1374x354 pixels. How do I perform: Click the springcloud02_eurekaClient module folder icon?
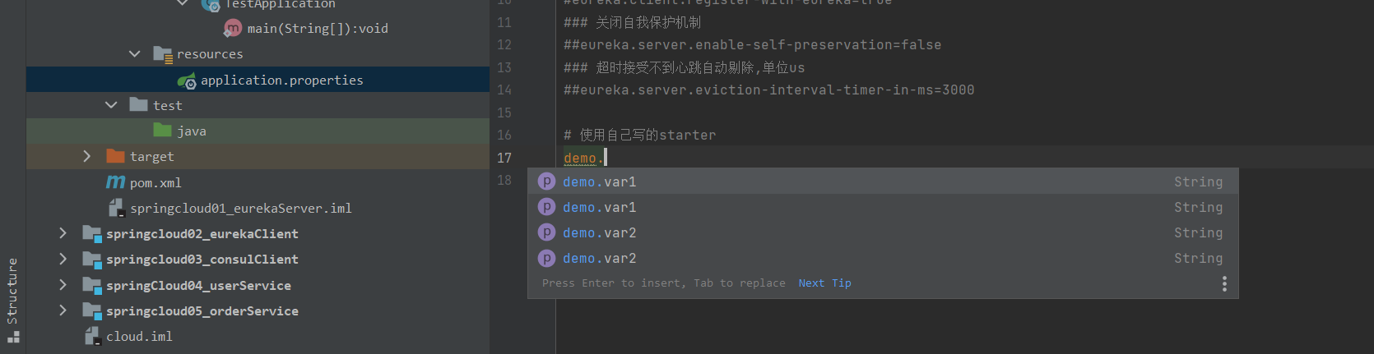[x=91, y=234]
